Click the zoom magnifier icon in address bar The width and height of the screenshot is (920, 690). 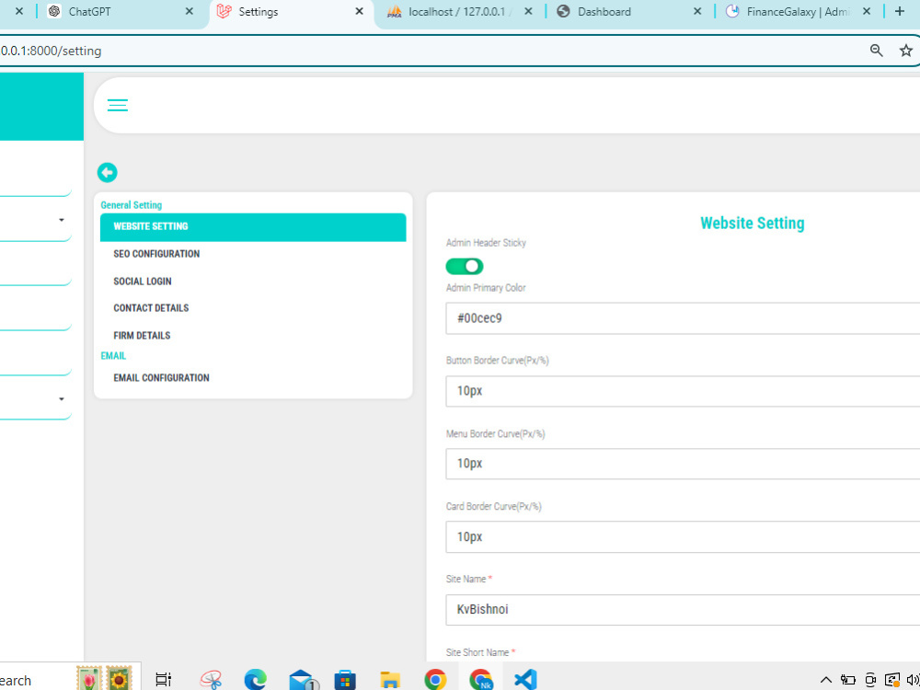(876, 51)
